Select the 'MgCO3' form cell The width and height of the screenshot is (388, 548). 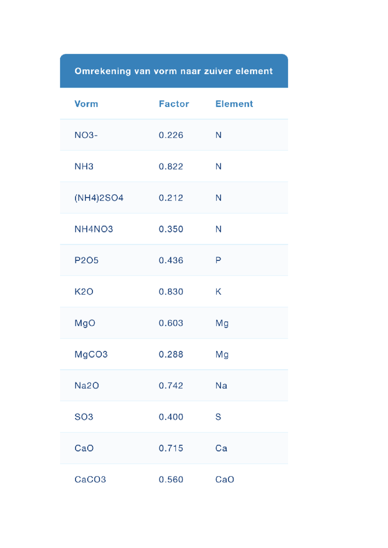[91, 354]
